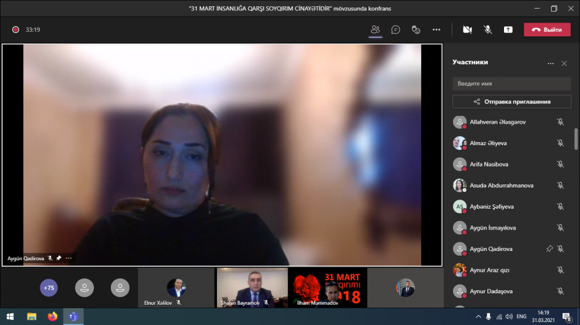This screenshot has height=325, width=580.
Task: Click the Введите имя search field
Action: 512,83
